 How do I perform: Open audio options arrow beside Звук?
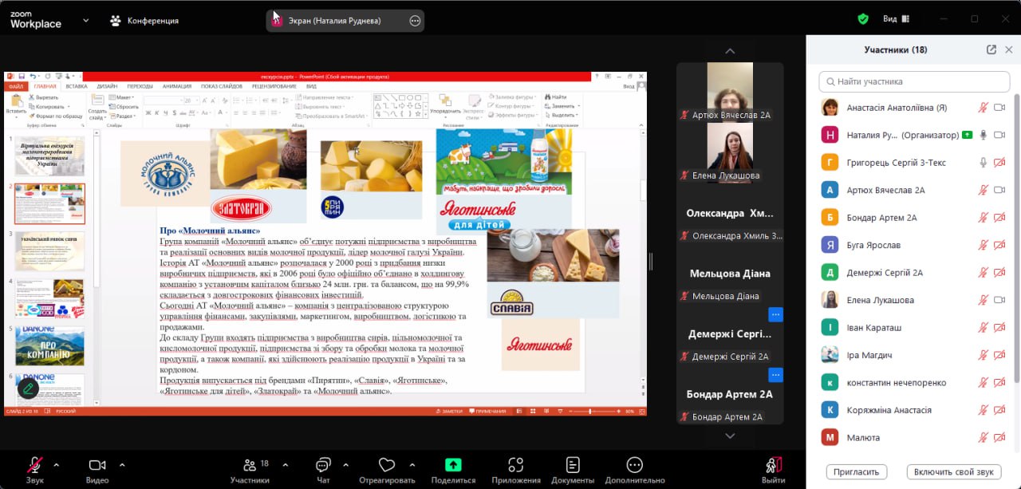click(56, 464)
